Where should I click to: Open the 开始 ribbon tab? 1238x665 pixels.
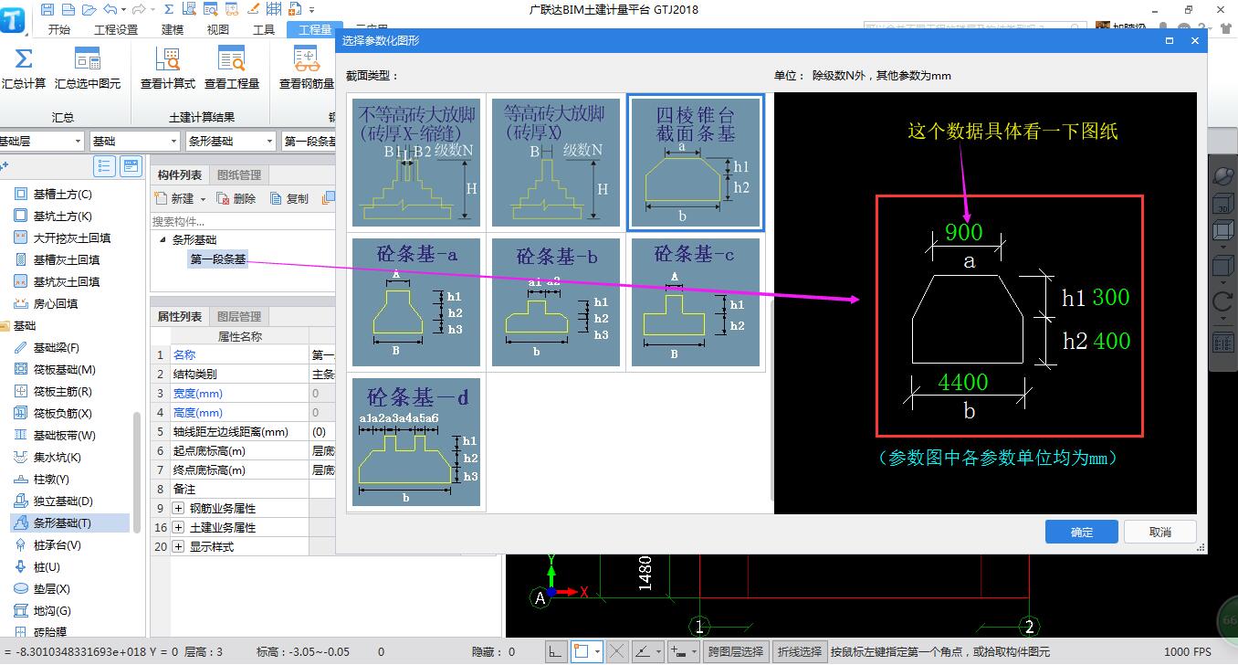[58, 29]
